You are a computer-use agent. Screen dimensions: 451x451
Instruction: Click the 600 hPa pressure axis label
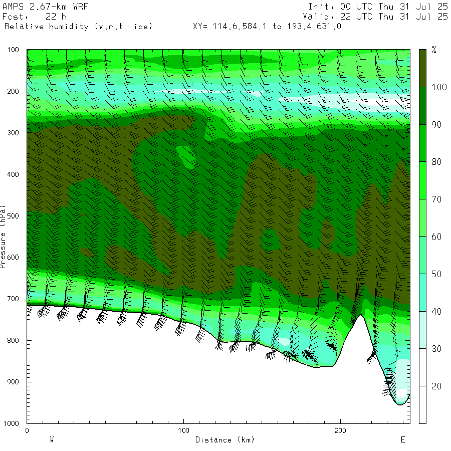pyautogui.click(x=13, y=258)
